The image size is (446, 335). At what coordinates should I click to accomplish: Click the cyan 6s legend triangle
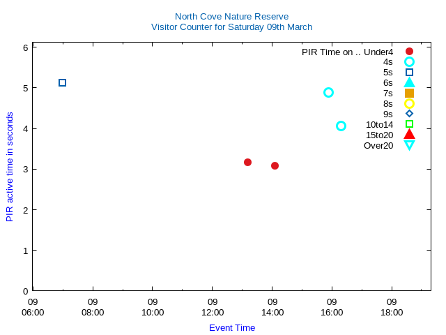coord(409,82)
